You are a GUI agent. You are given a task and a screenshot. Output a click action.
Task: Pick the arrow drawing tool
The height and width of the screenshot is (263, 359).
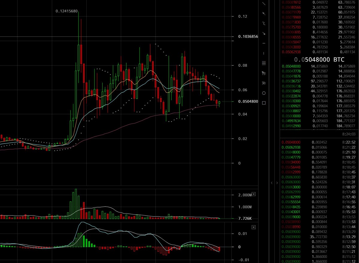[x=264, y=33]
